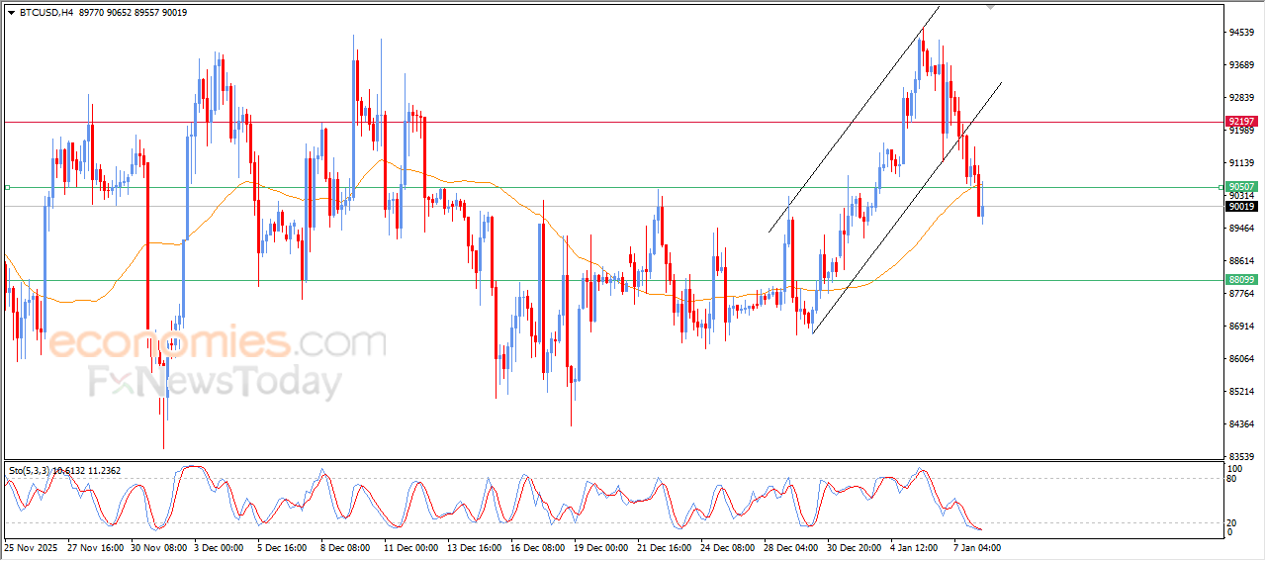Click the black 90019 current price tag
Screen dimensions: 1266x561
pos(1241,207)
